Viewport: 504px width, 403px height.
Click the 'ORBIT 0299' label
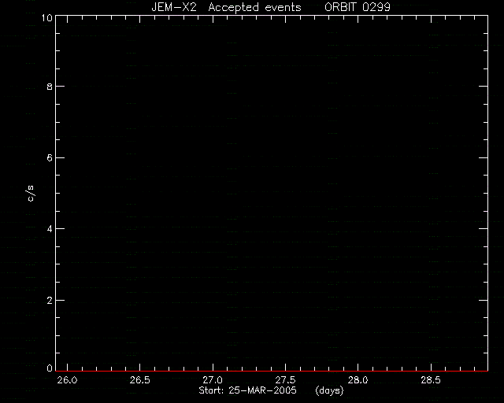358,7
